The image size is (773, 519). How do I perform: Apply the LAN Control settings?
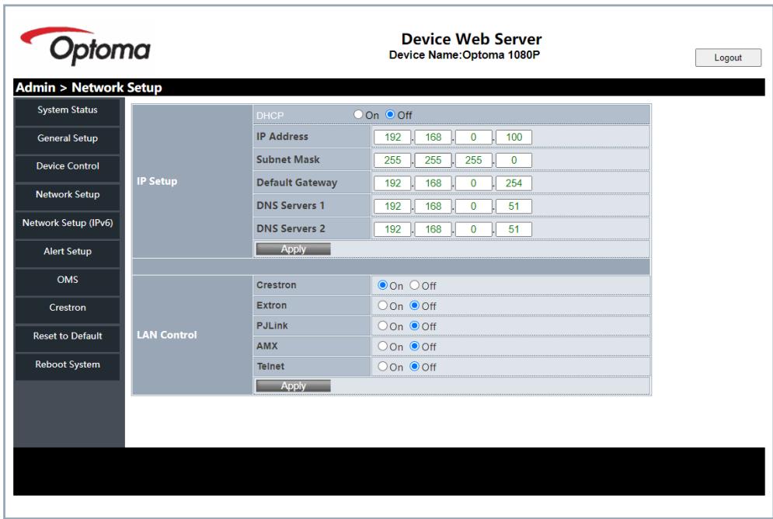[x=294, y=386]
